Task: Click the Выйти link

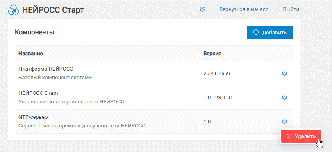Action: point(291,9)
